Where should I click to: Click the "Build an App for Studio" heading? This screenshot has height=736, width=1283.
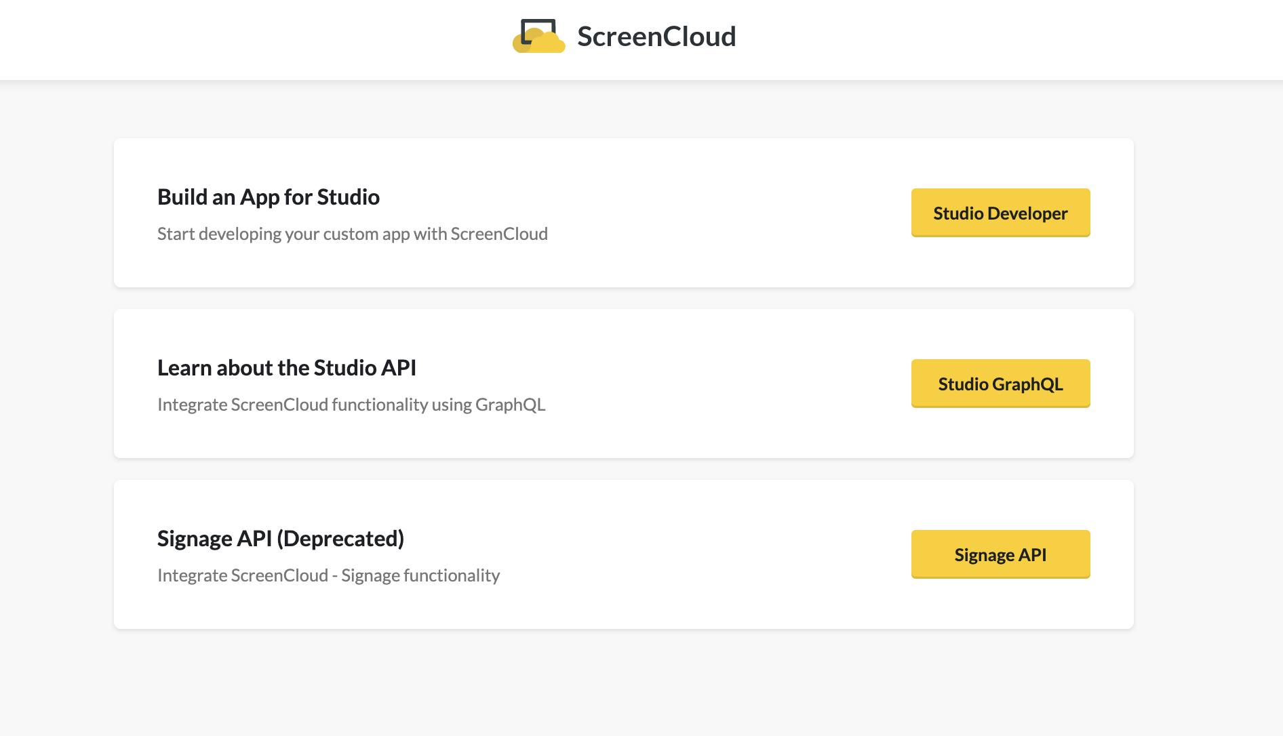(x=269, y=197)
